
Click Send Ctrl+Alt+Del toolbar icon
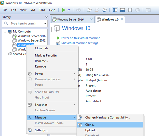pyautogui.click(x=78, y=10)
